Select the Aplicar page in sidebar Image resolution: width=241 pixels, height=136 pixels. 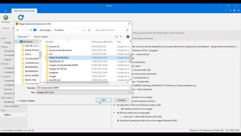pos(8,115)
